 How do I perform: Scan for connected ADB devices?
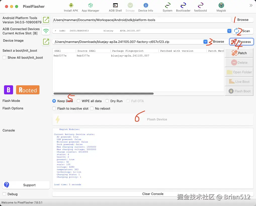point(243,31)
